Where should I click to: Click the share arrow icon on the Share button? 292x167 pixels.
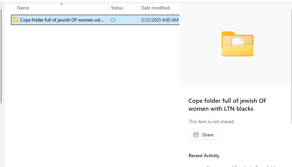(x=196, y=135)
